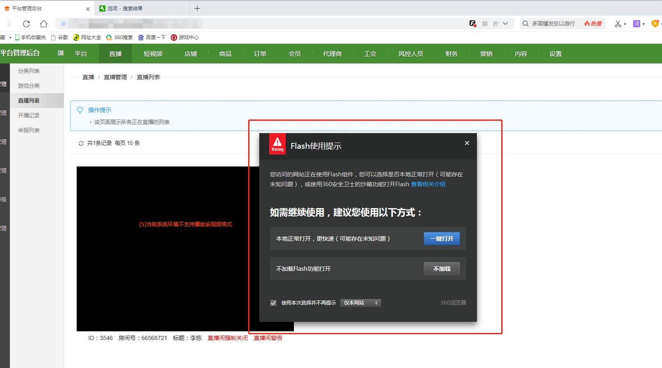Image resolution: width=662 pixels, height=368 pixels.
Task: Click the Flash plugin warning icon in address bar
Action: (x=472, y=23)
